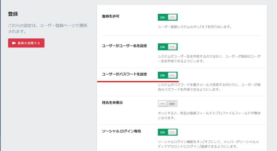This screenshot has width=277, height=151.
Task: Click the ユーザーがパスワードを設定 label
Action: point(124,74)
